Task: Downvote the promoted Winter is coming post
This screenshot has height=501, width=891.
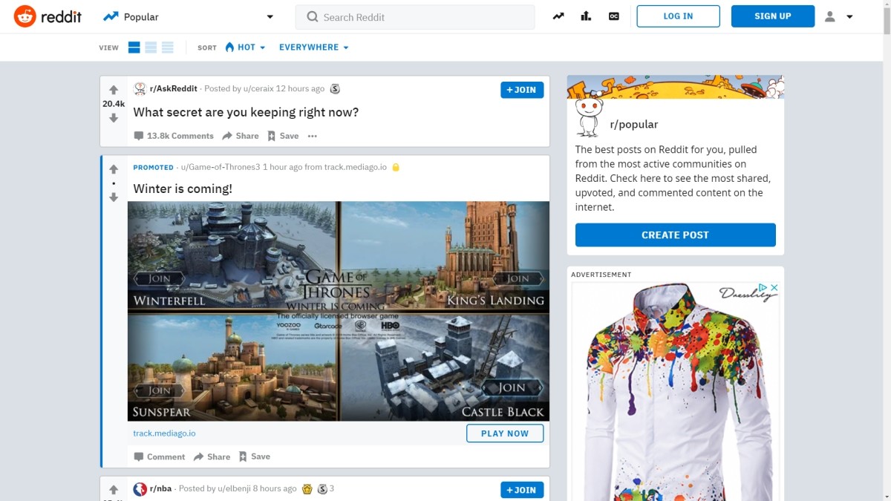Action: [x=113, y=197]
